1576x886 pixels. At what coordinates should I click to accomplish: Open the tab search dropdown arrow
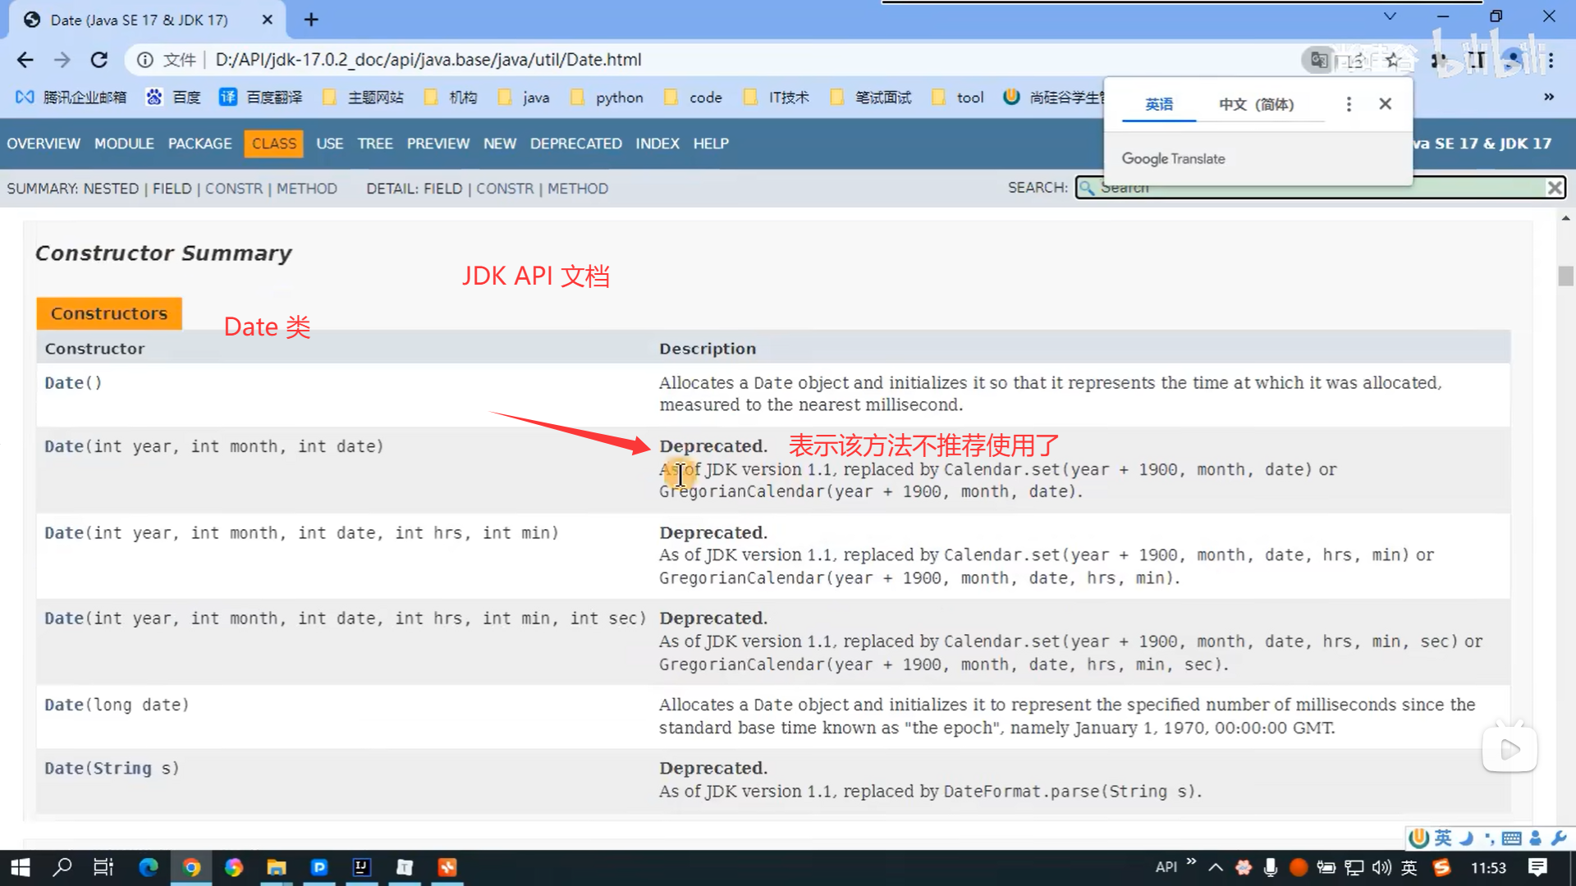coord(1390,16)
